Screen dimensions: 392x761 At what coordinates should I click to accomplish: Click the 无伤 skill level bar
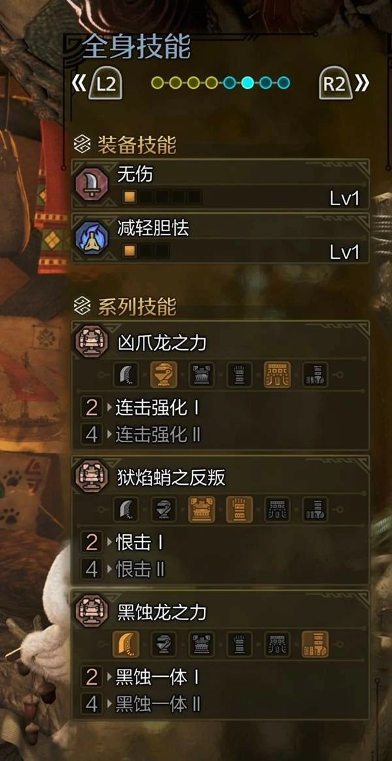click(162, 197)
